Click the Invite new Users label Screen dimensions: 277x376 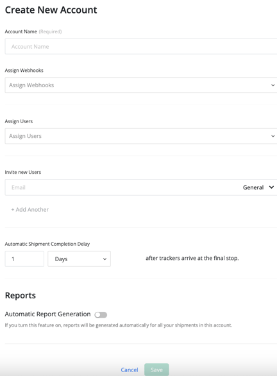click(x=23, y=172)
